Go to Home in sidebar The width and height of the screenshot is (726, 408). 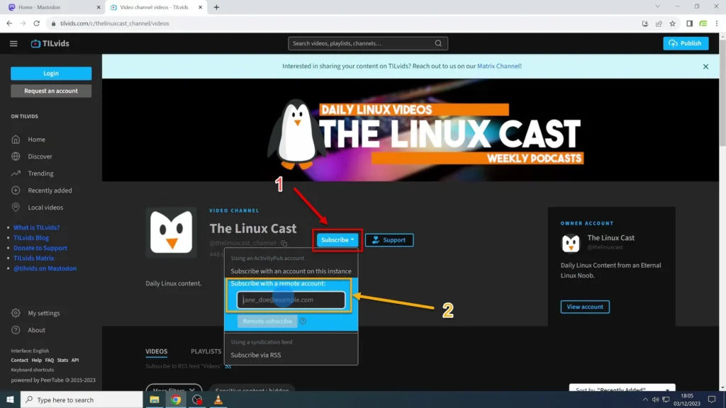click(x=36, y=140)
